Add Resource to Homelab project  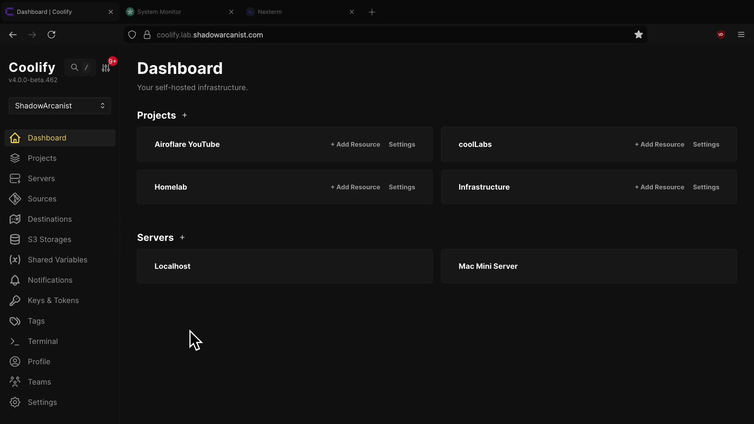[355, 187]
